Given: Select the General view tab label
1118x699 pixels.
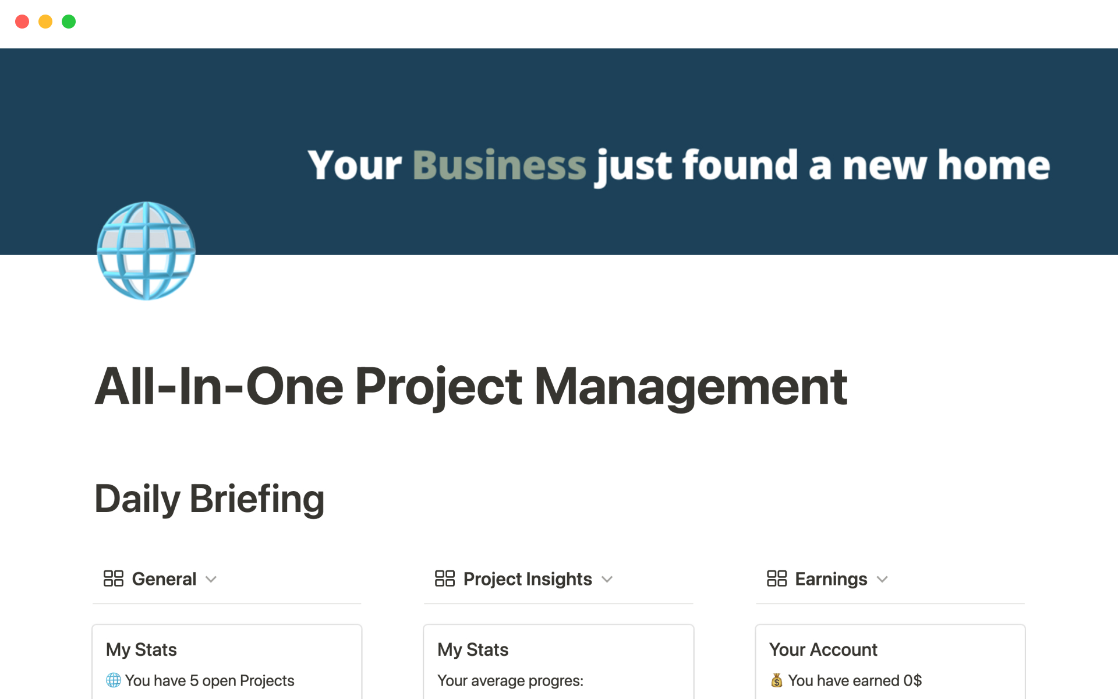Looking at the screenshot, I should (x=164, y=579).
